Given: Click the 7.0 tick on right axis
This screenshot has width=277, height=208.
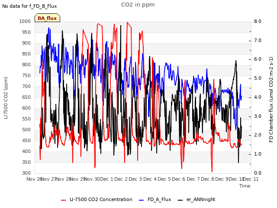Looking at the screenshot, I should [258, 40].
